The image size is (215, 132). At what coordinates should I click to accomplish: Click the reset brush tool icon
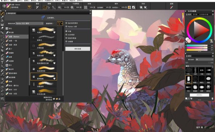(x=37, y=7)
